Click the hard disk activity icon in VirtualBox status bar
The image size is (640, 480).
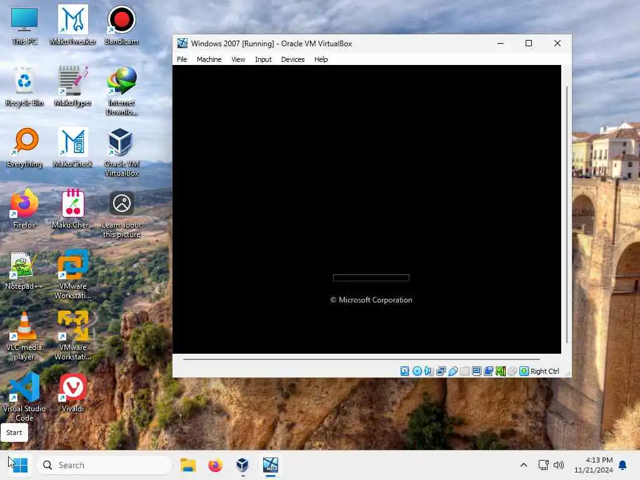(x=404, y=371)
